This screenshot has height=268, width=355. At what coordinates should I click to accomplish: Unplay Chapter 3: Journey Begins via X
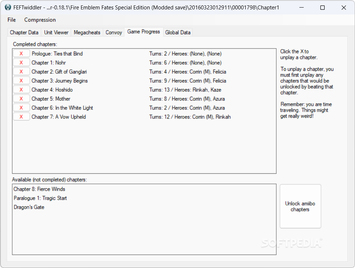21,81
